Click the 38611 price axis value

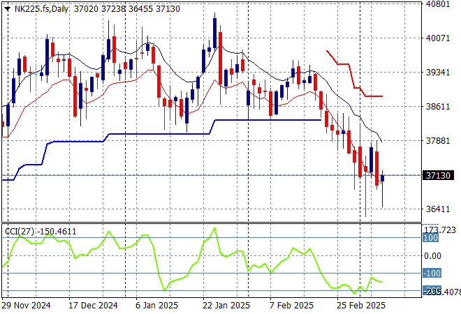(438, 106)
